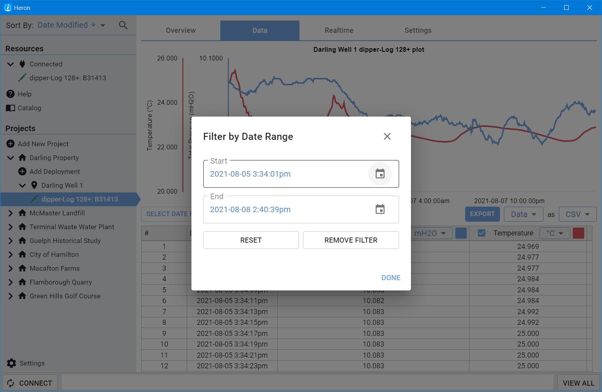Collapse the Darling Property project
Screen dimensions: 602x392
click(10, 158)
